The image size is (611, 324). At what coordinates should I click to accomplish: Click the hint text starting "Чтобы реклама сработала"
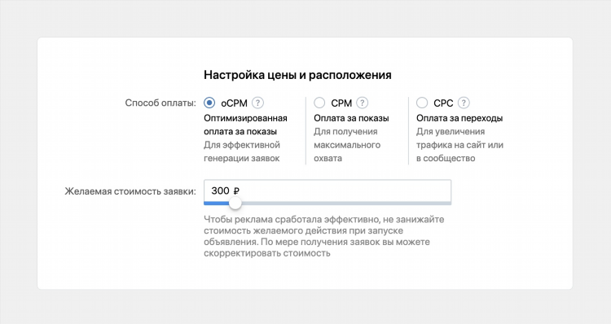pyautogui.click(x=323, y=236)
